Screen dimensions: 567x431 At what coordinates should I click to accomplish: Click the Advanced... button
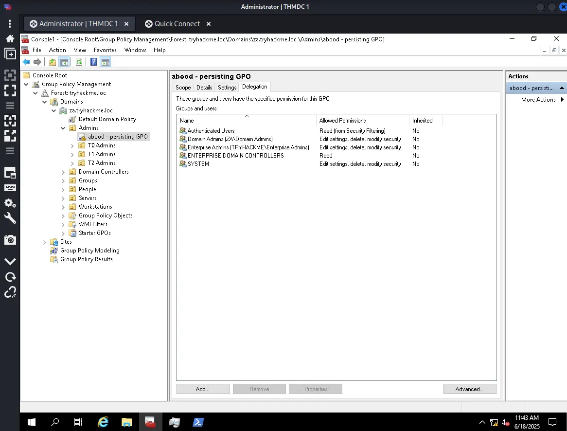470,389
